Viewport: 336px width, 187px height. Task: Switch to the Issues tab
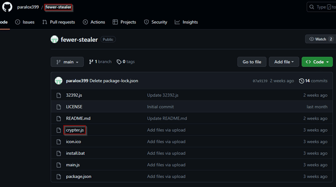tap(25, 22)
